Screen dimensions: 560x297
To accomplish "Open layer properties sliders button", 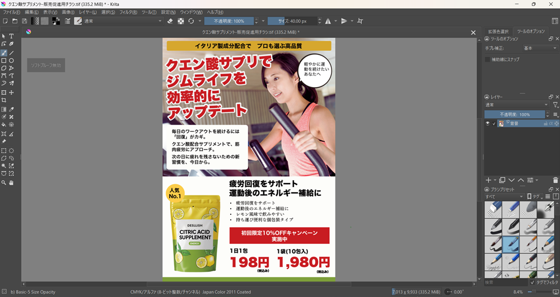I will [530, 180].
